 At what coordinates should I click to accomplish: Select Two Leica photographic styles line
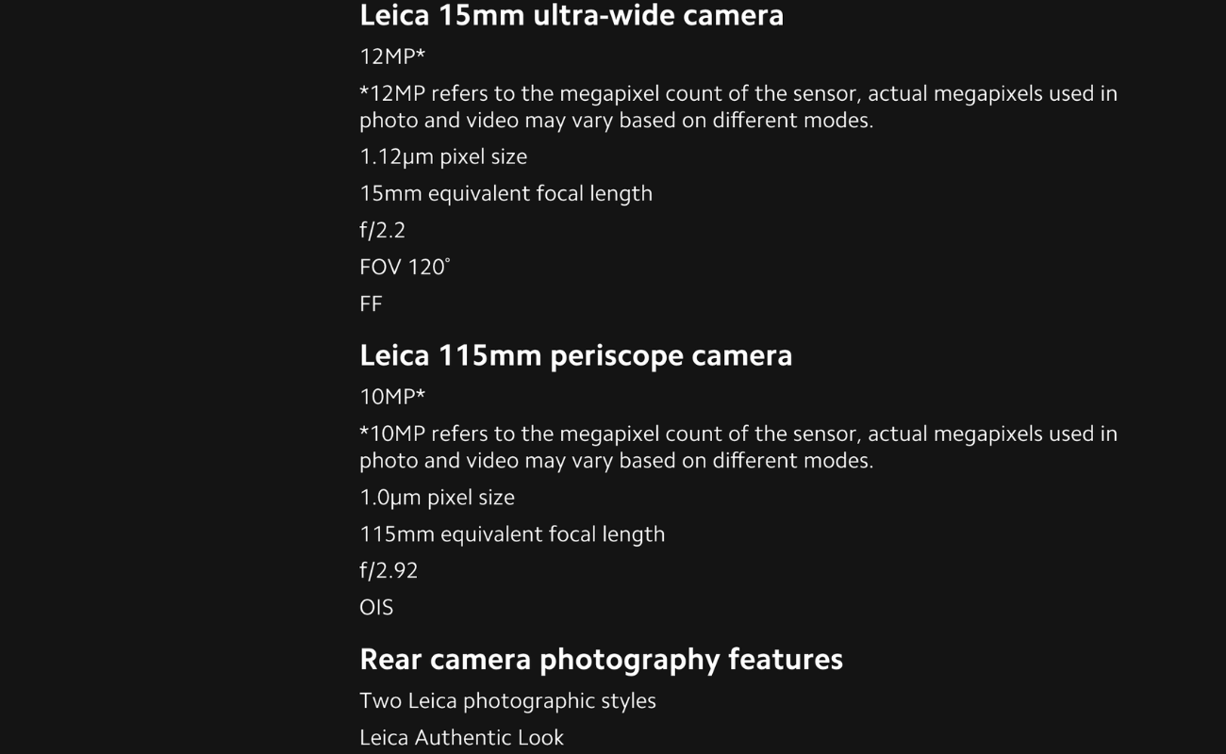point(507,700)
